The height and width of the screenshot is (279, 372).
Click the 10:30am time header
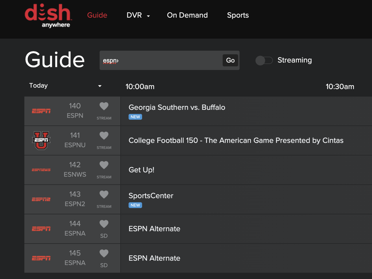pyautogui.click(x=340, y=87)
